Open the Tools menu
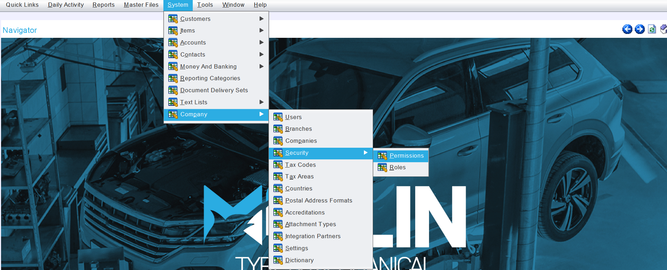The image size is (667, 270). click(x=205, y=5)
